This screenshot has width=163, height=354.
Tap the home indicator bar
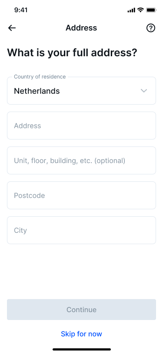point(82,349)
